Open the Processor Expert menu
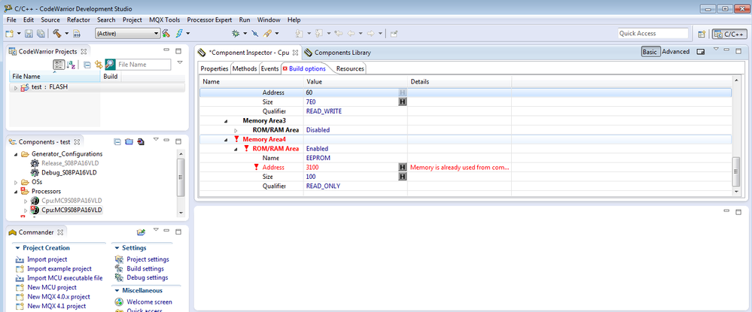This screenshot has height=312, width=752. point(209,20)
